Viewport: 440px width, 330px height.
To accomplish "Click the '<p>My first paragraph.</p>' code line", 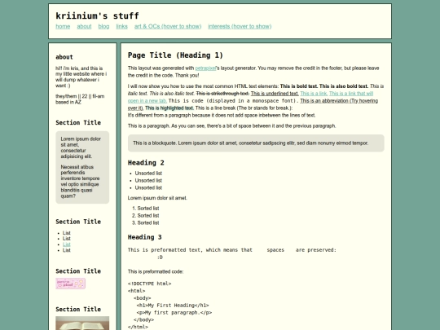I will (x=174, y=313).
